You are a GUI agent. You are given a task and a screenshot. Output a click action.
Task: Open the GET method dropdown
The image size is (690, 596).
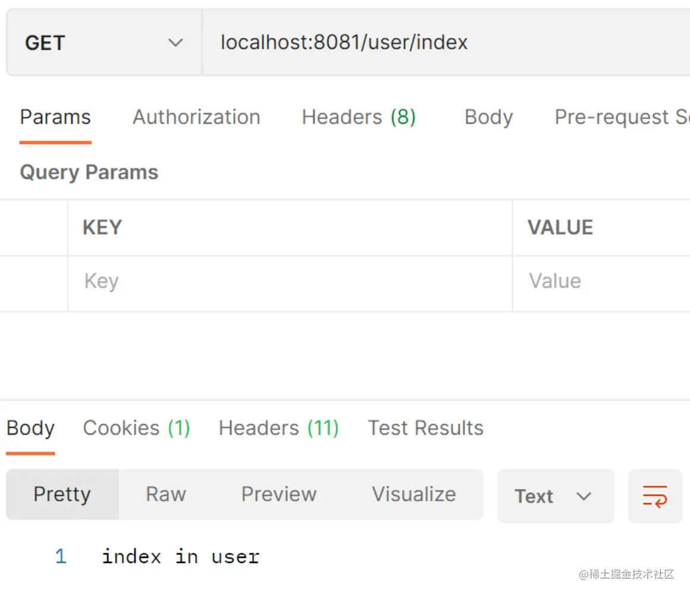click(103, 43)
